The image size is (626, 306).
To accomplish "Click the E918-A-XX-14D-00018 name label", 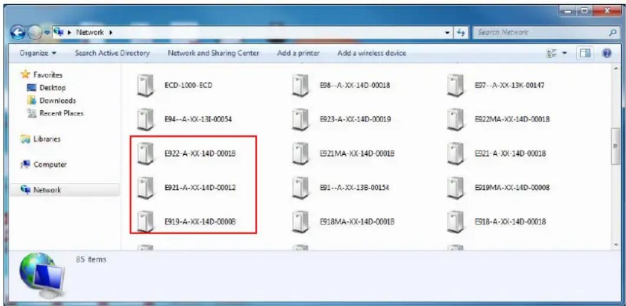I will [510, 221].
